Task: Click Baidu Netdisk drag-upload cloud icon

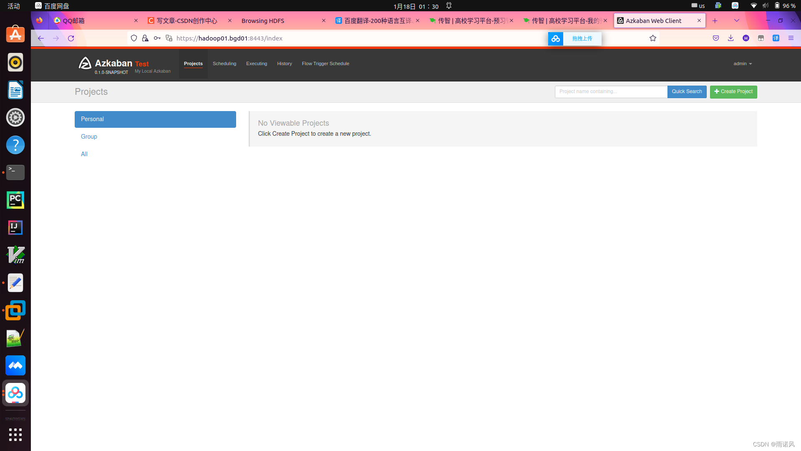Action: click(555, 39)
